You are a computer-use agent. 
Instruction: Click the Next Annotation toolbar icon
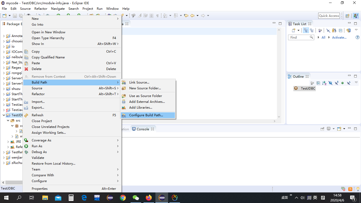pos(165,16)
